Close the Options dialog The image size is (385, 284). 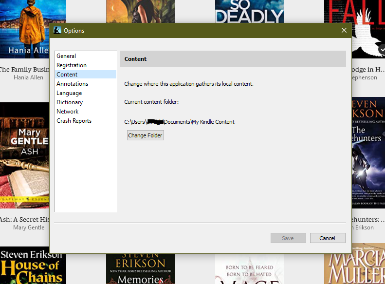[x=344, y=30]
